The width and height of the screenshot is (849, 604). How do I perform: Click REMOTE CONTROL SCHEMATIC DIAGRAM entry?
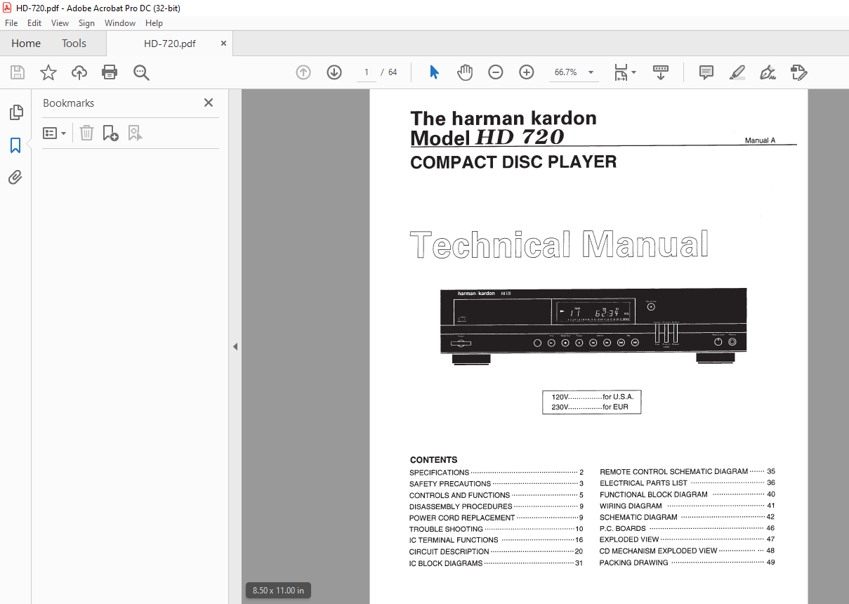[x=687, y=472]
